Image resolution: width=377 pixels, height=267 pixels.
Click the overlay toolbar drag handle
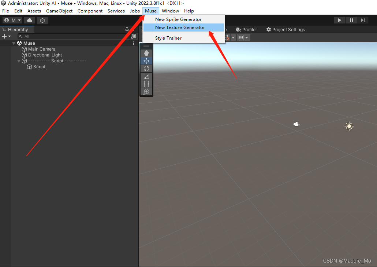[x=146, y=46]
